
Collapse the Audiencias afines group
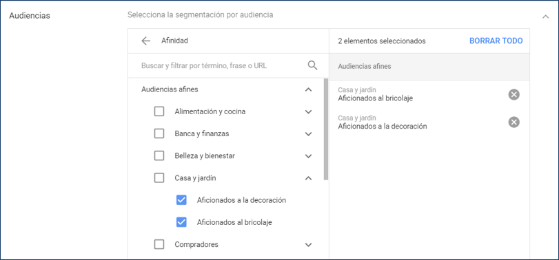[x=309, y=89]
